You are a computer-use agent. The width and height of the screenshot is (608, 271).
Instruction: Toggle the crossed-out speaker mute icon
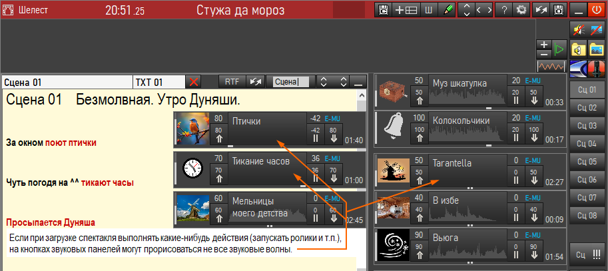[x=579, y=29]
